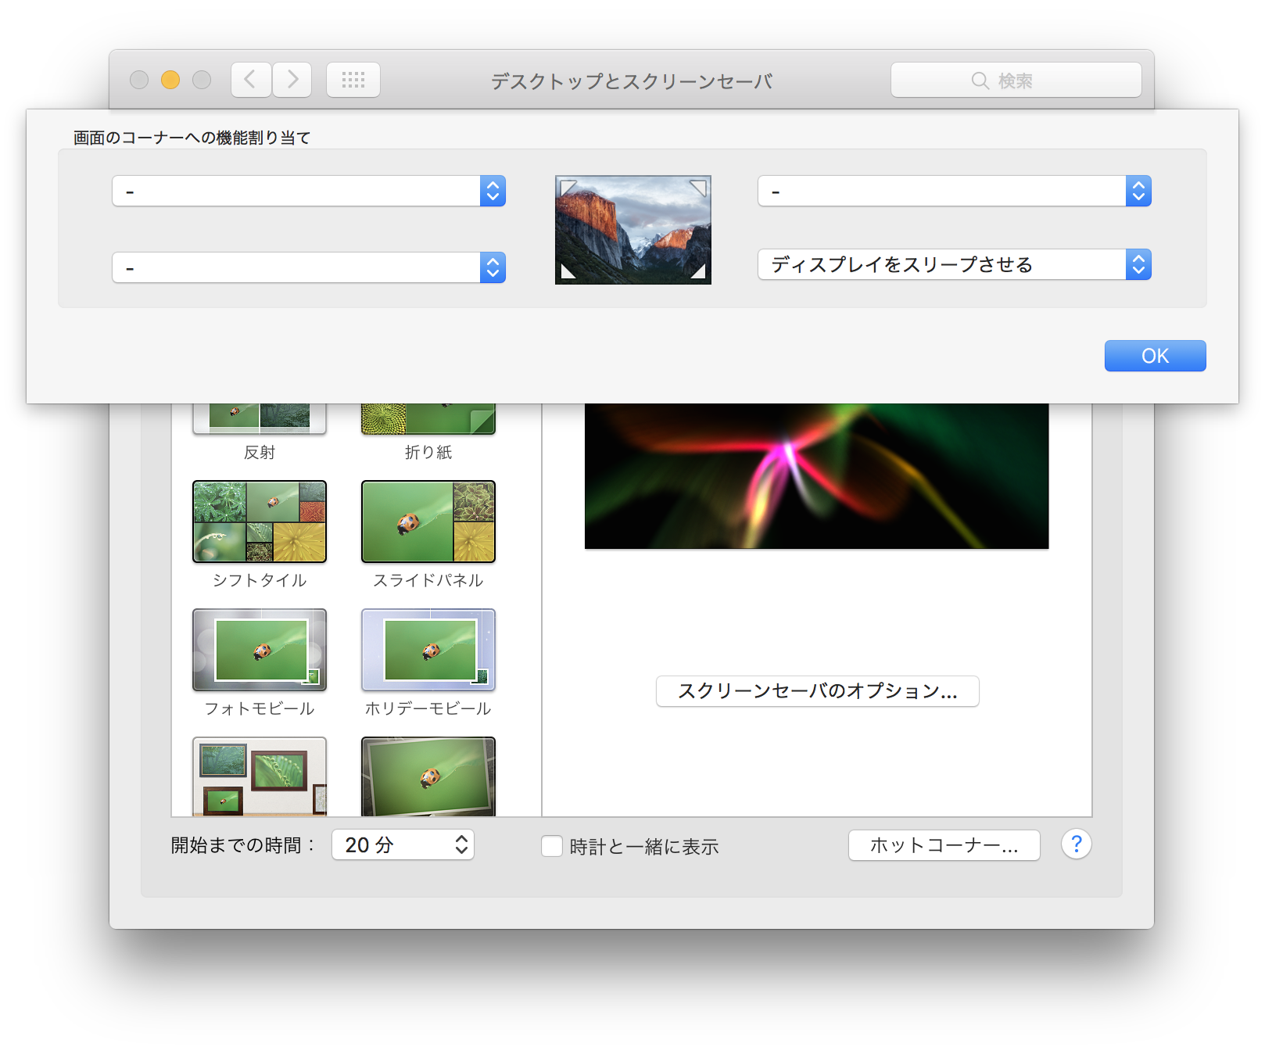1265x1054 pixels.
Task: Click the ホットコーナー button
Action: click(944, 845)
